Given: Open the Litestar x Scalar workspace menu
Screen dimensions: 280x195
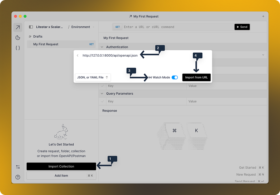Looking at the screenshot, I should coord(50,27).
